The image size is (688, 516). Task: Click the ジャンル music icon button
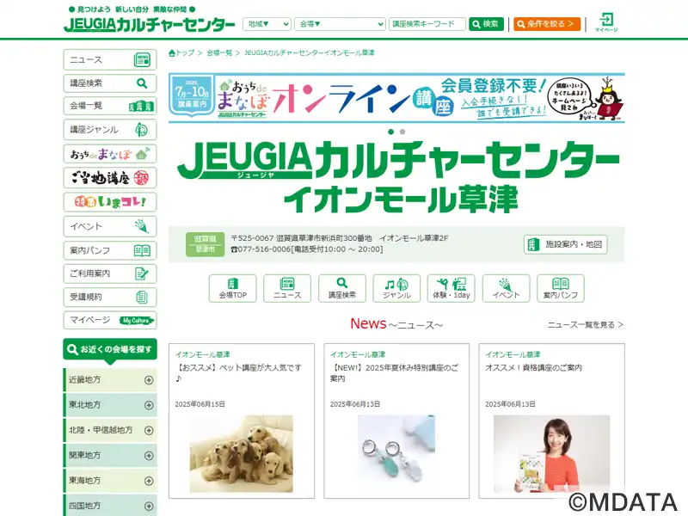coord(396,288)
